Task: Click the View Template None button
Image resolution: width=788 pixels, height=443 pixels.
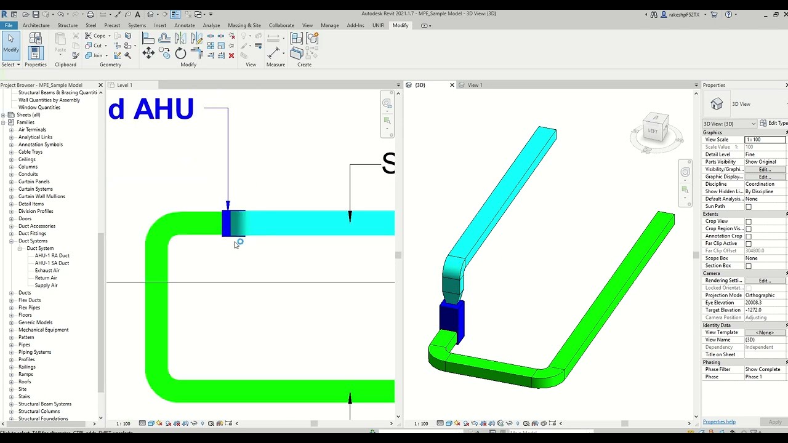Action: point(765,332)
